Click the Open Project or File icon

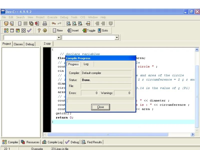pos(12,23)
